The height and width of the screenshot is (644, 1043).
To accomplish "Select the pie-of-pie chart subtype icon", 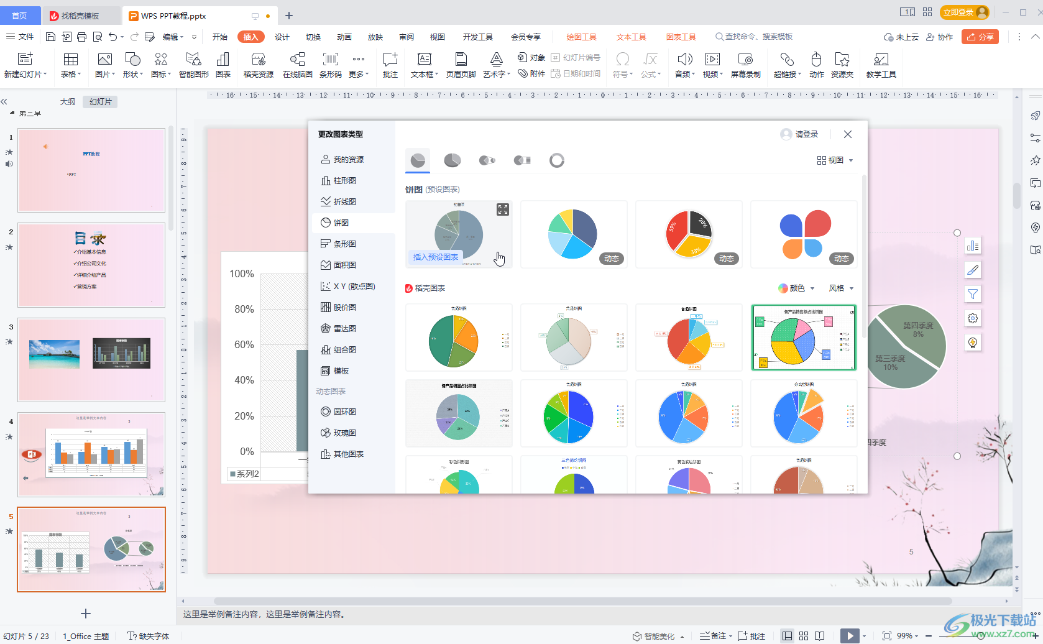I will pos(487,160).
